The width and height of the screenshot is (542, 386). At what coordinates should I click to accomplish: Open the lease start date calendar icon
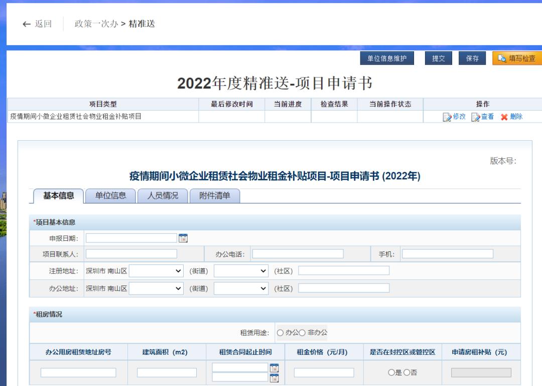tap(274, 368)
